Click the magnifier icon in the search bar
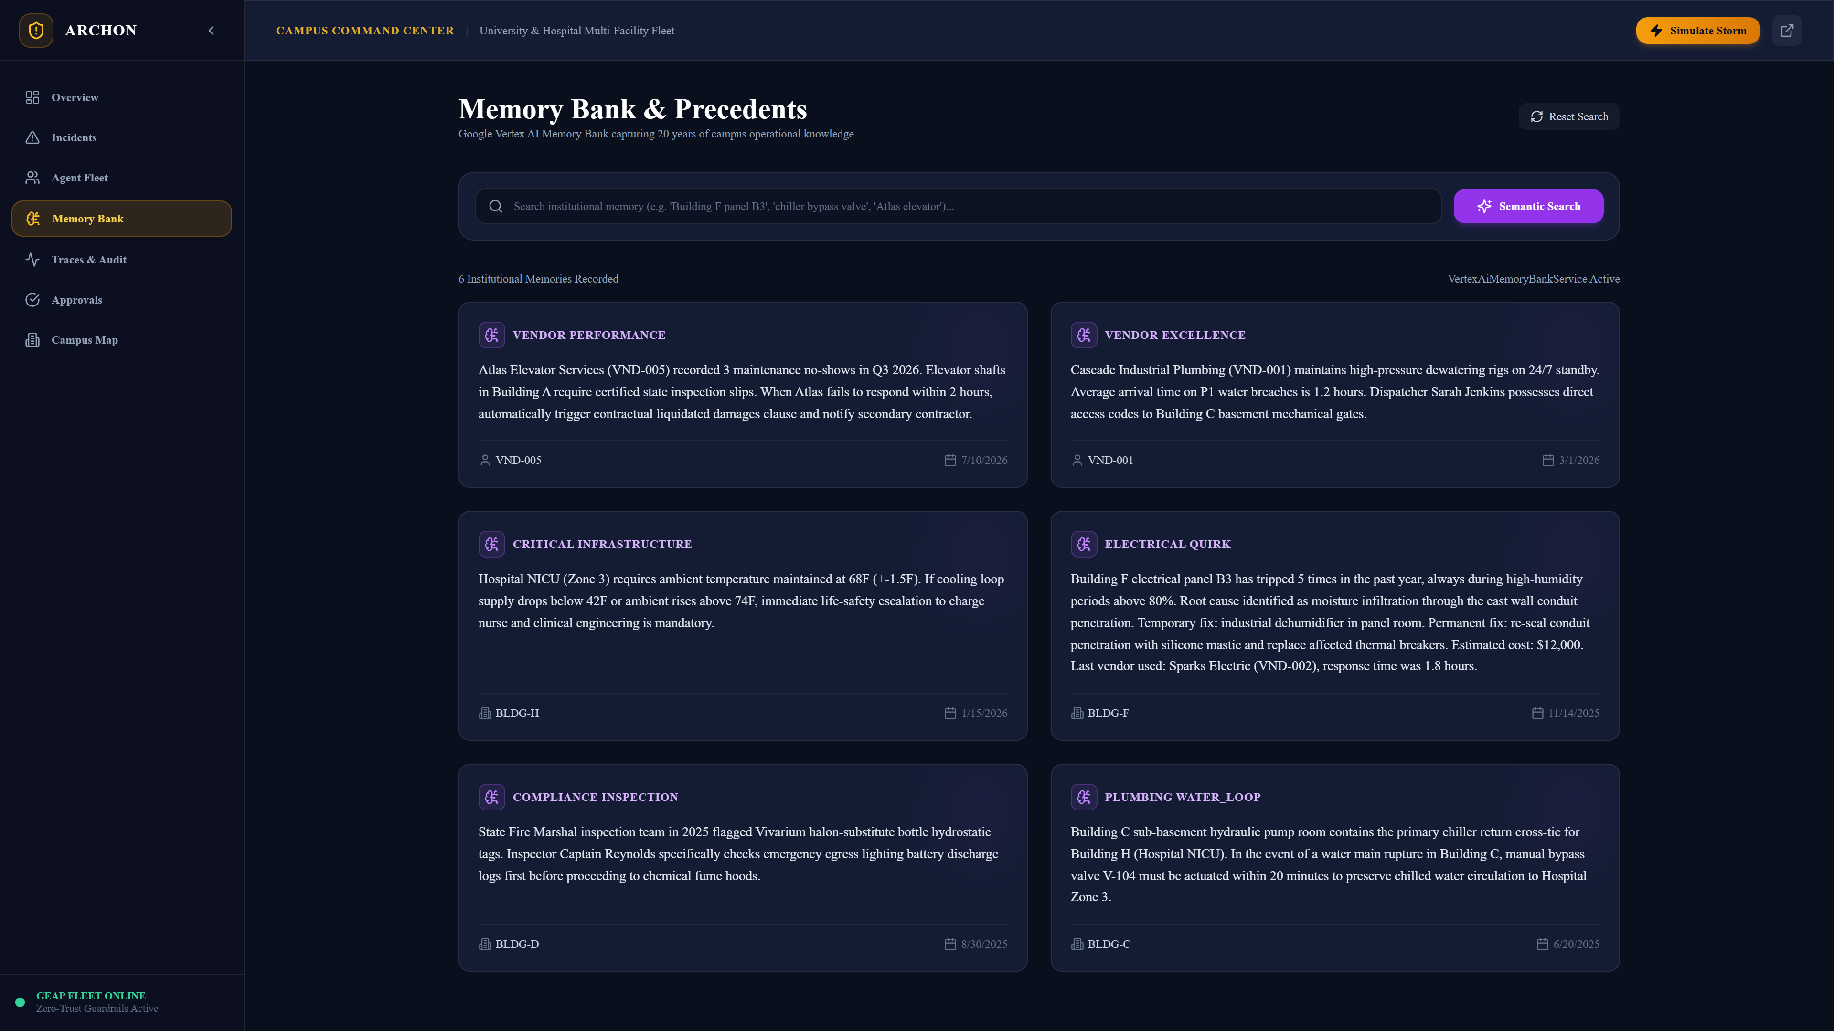This screenshot has width=1834, height=1031. [x=496, y=206]
